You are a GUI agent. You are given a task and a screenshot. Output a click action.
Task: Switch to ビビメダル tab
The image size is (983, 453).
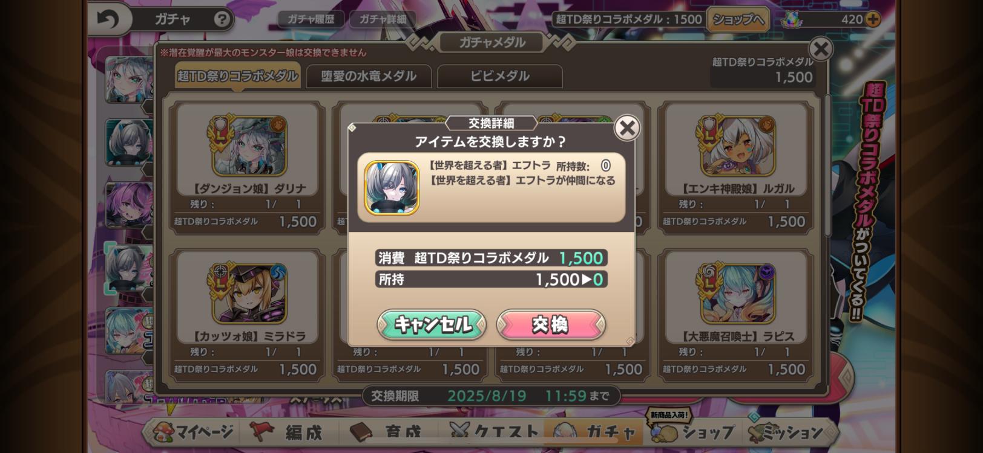click(499, 76)
